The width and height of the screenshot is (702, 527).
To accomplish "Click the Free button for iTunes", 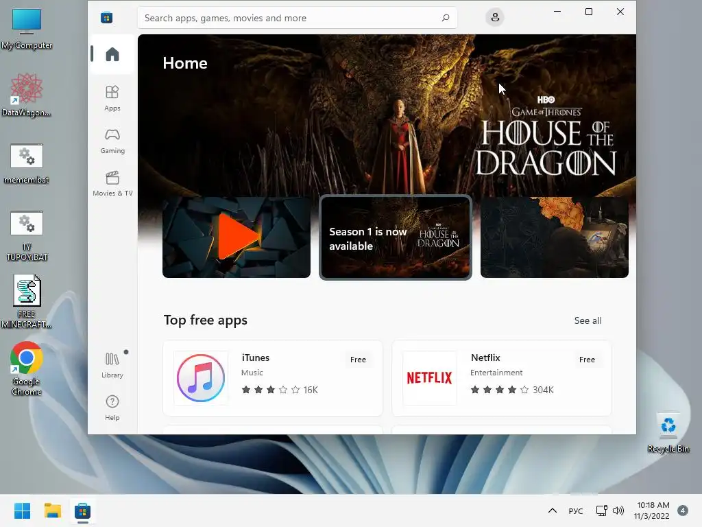I will (358, 360).
